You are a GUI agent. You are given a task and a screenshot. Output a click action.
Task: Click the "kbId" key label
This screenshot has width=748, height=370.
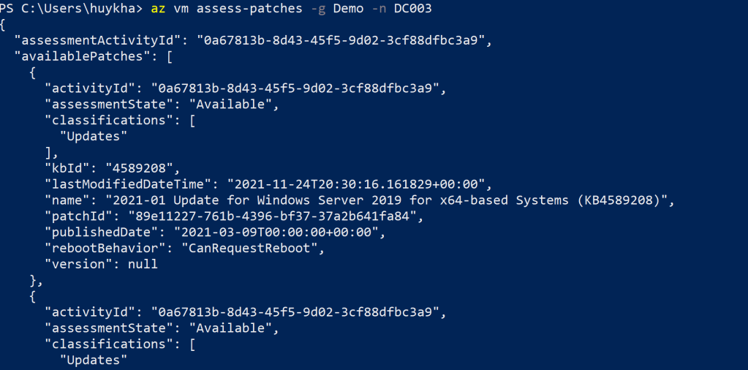(67, 168)
